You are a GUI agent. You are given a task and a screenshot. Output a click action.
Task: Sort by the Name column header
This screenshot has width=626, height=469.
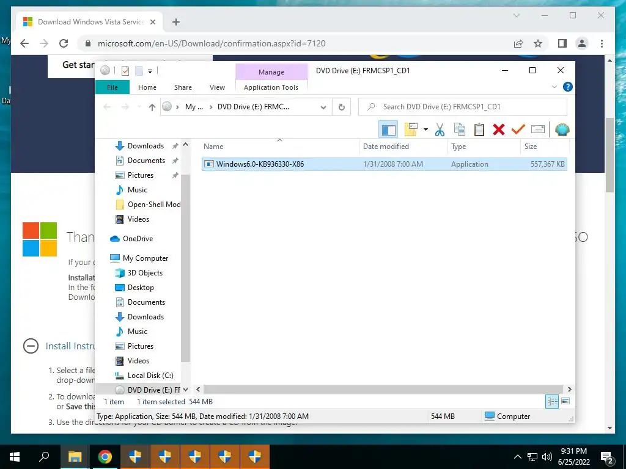tap(279, 147)
